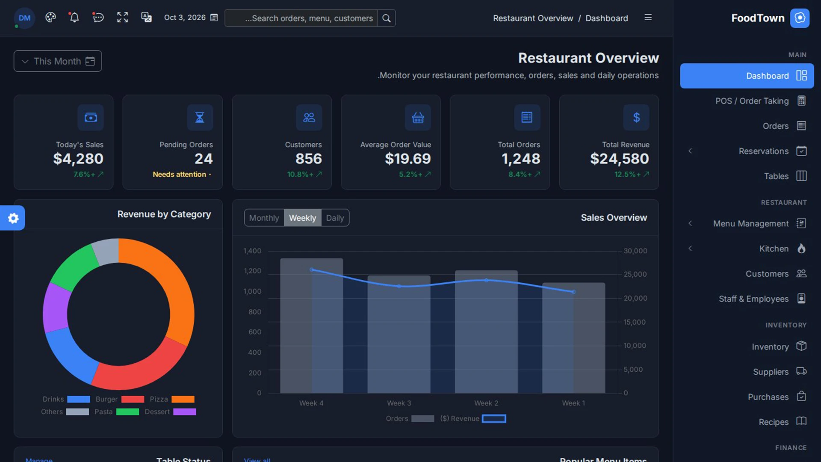
Task: Click the Customers card people icon
Action: (309, 117)
